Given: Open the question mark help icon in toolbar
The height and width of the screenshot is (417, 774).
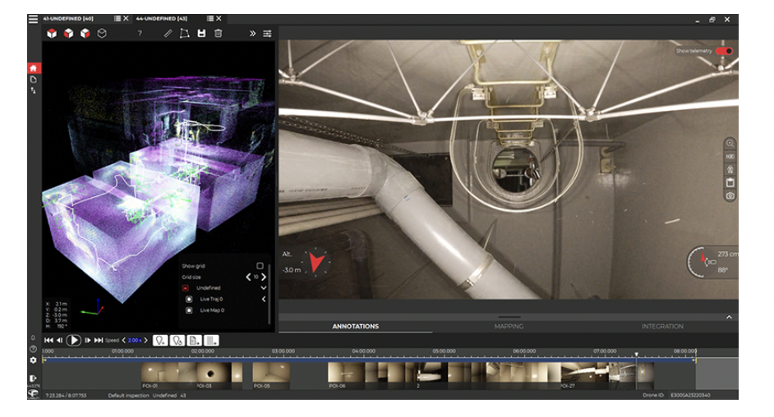Looking at the screenshot, I should point(140,33).
